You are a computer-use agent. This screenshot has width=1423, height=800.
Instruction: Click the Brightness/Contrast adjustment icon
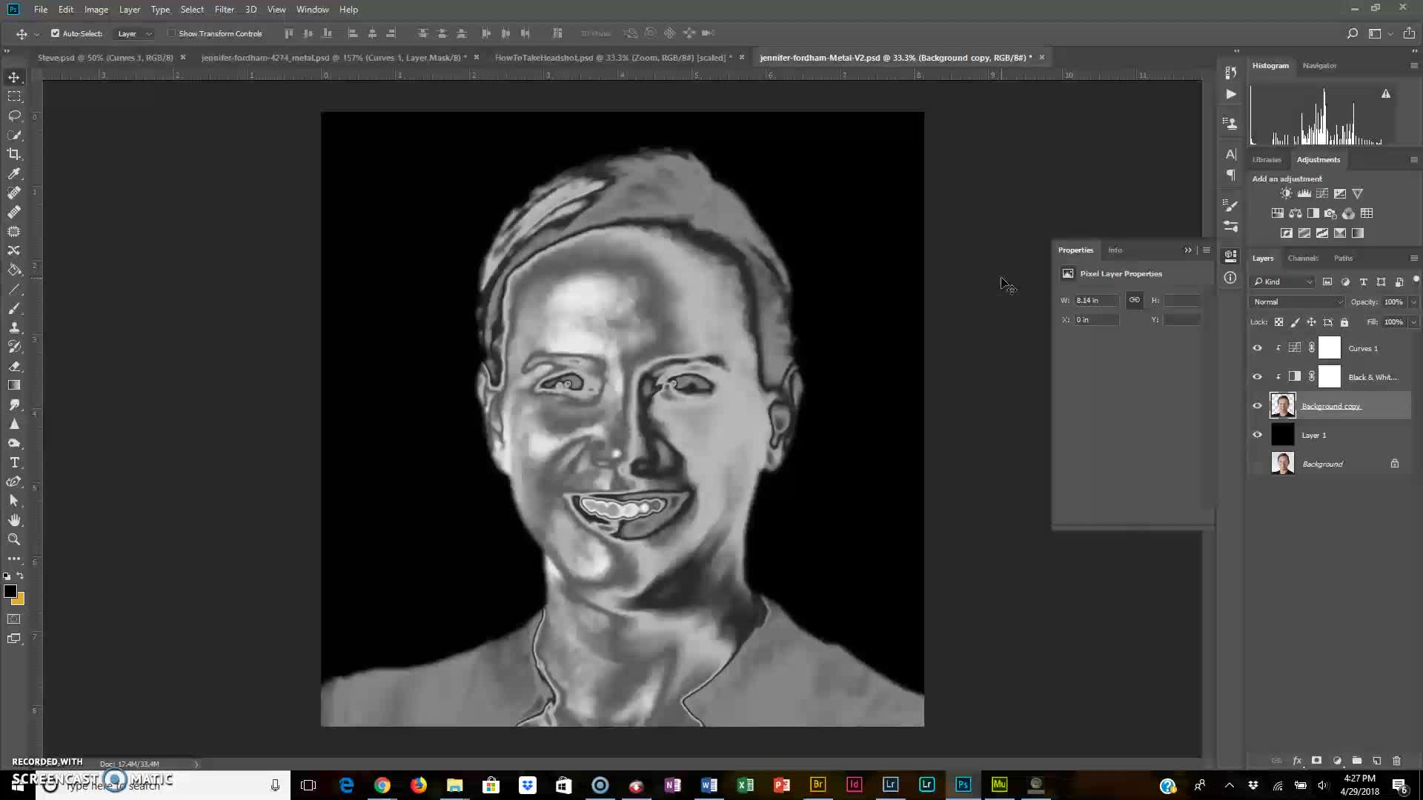point(1286,193)
